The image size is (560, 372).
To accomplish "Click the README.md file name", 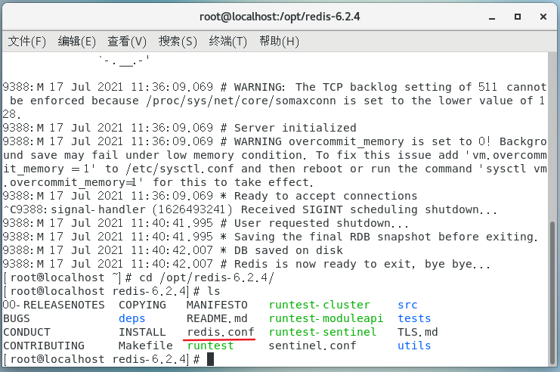I will pos(217,318).
